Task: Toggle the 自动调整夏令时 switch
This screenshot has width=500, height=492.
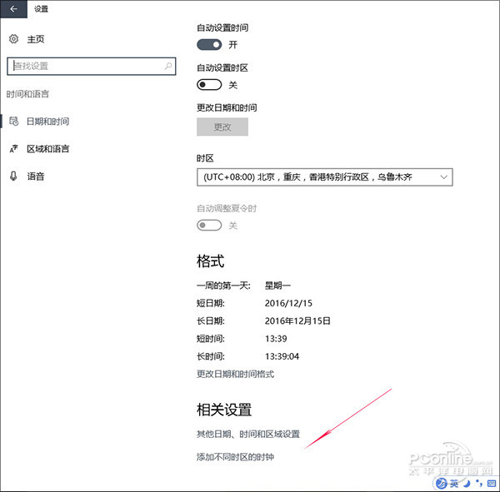Action: tap(209, 226)
